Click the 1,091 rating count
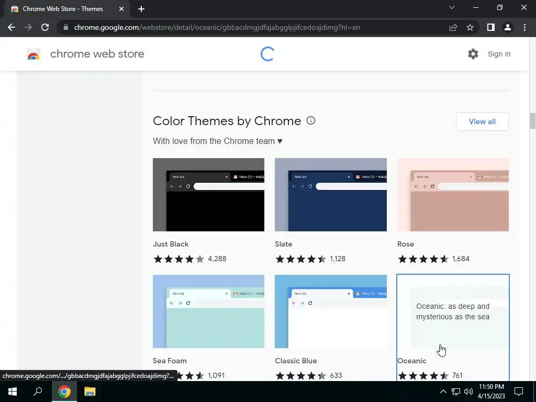 click(x=216, y=375)
